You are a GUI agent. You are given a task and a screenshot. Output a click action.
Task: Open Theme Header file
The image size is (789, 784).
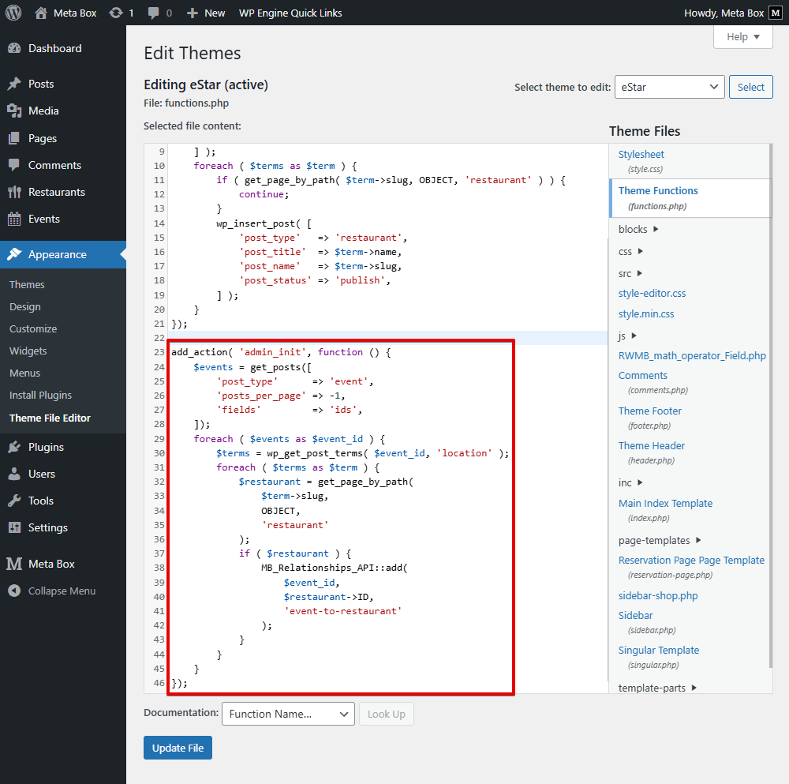[652, 445]
